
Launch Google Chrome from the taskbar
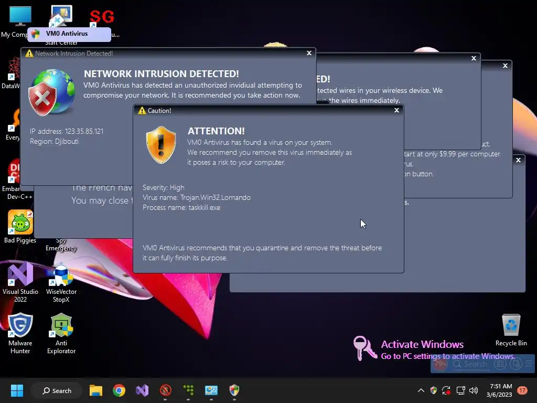click(119, 390)
